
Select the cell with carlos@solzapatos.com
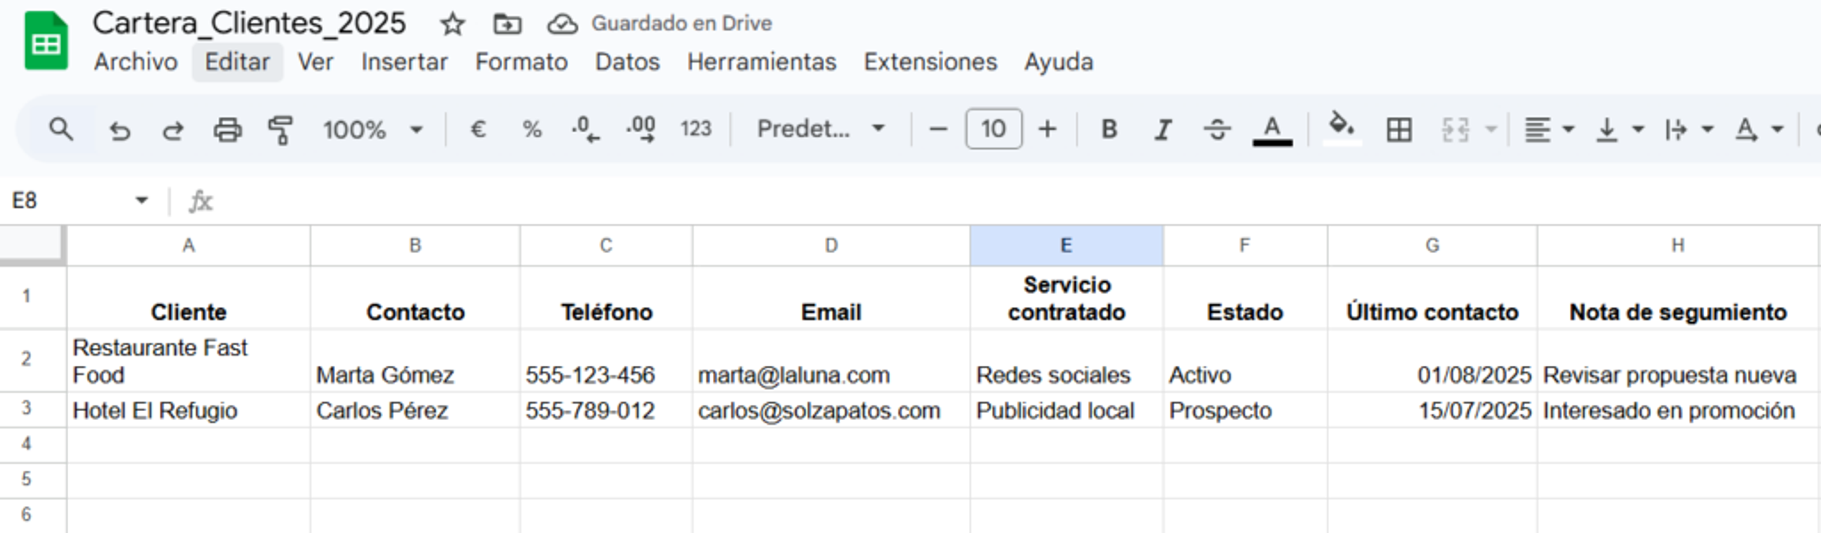pos(831,410)
